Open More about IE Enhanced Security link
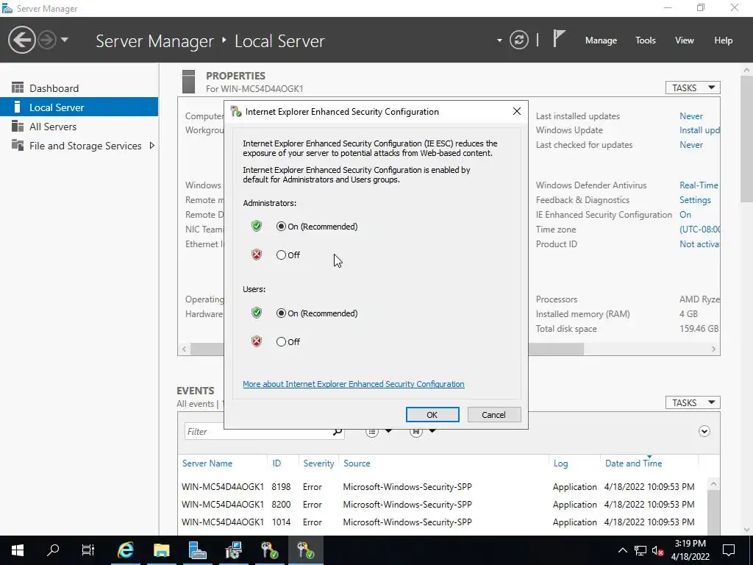 pyautogui.click(x=354, y=384)
